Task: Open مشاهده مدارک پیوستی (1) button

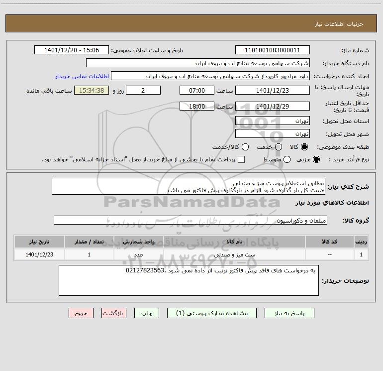Action: [212, 313]
